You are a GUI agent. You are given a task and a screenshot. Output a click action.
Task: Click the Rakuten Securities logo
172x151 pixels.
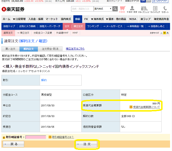click(13, 9)
